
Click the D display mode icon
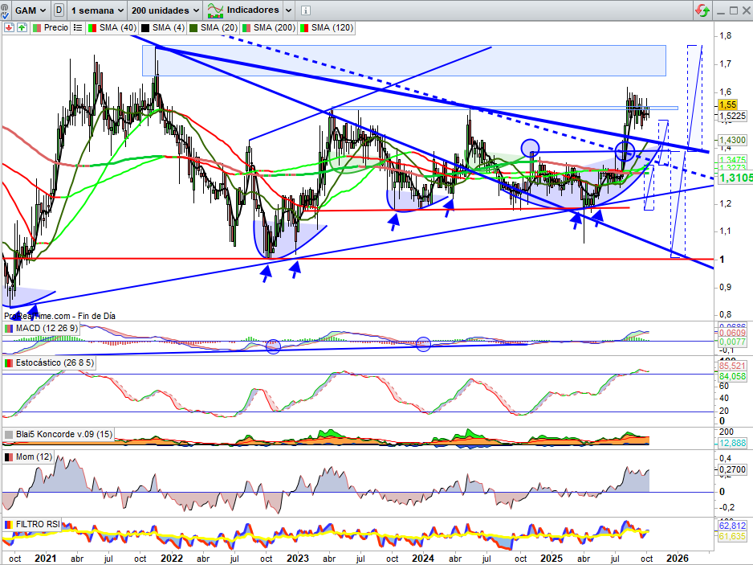pyautogui.click(x=59, y=10)
